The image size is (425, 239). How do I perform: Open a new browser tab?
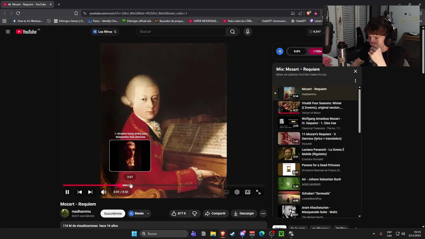59,4
